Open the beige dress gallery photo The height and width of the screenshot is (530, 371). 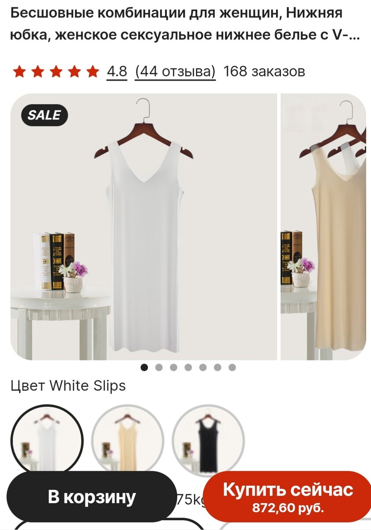323,227
